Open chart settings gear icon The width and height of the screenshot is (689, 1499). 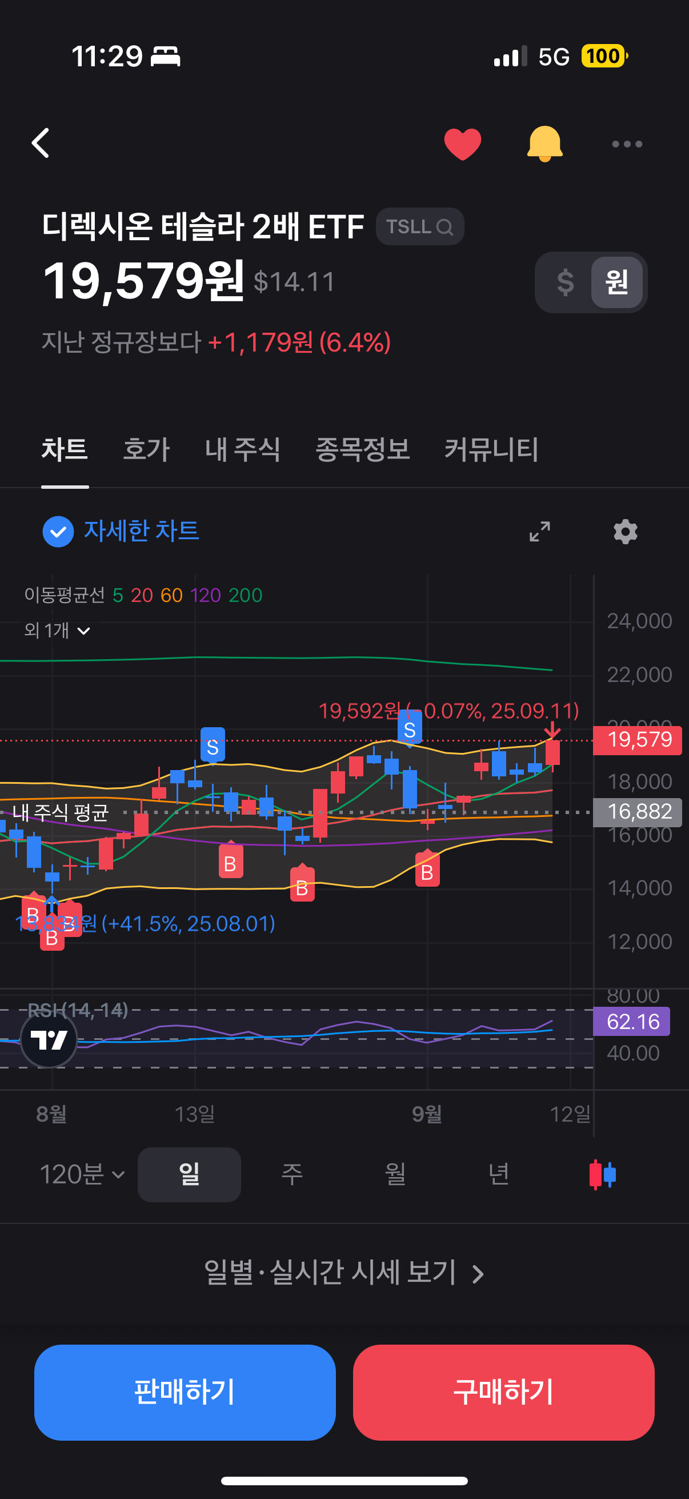(x=626, y=532)
